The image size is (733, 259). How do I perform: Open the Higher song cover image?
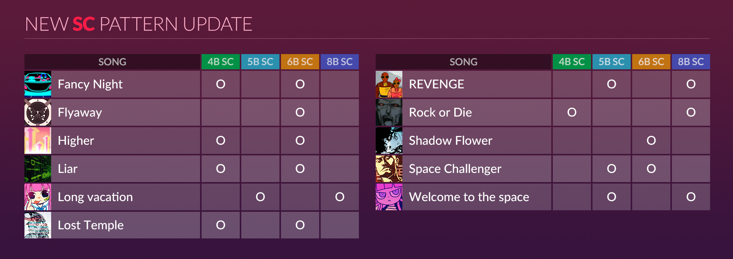(38, 141)
